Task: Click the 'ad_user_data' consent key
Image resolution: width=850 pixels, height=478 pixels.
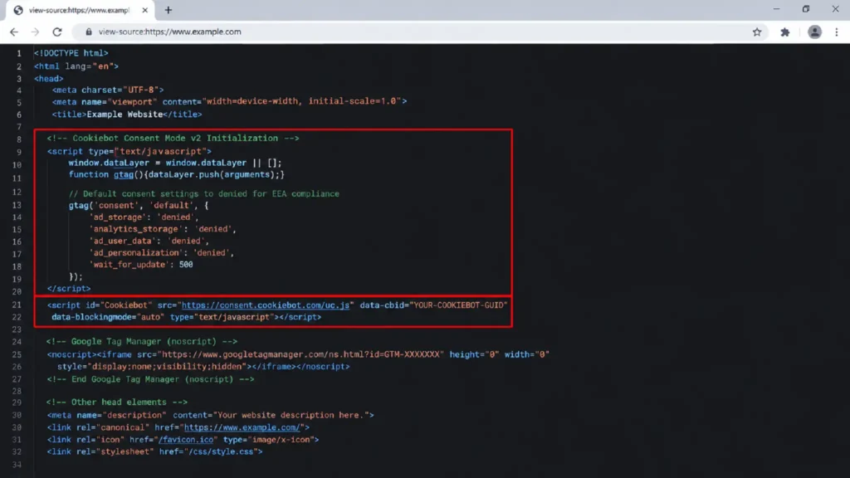Action: click(x=123, y=241)
